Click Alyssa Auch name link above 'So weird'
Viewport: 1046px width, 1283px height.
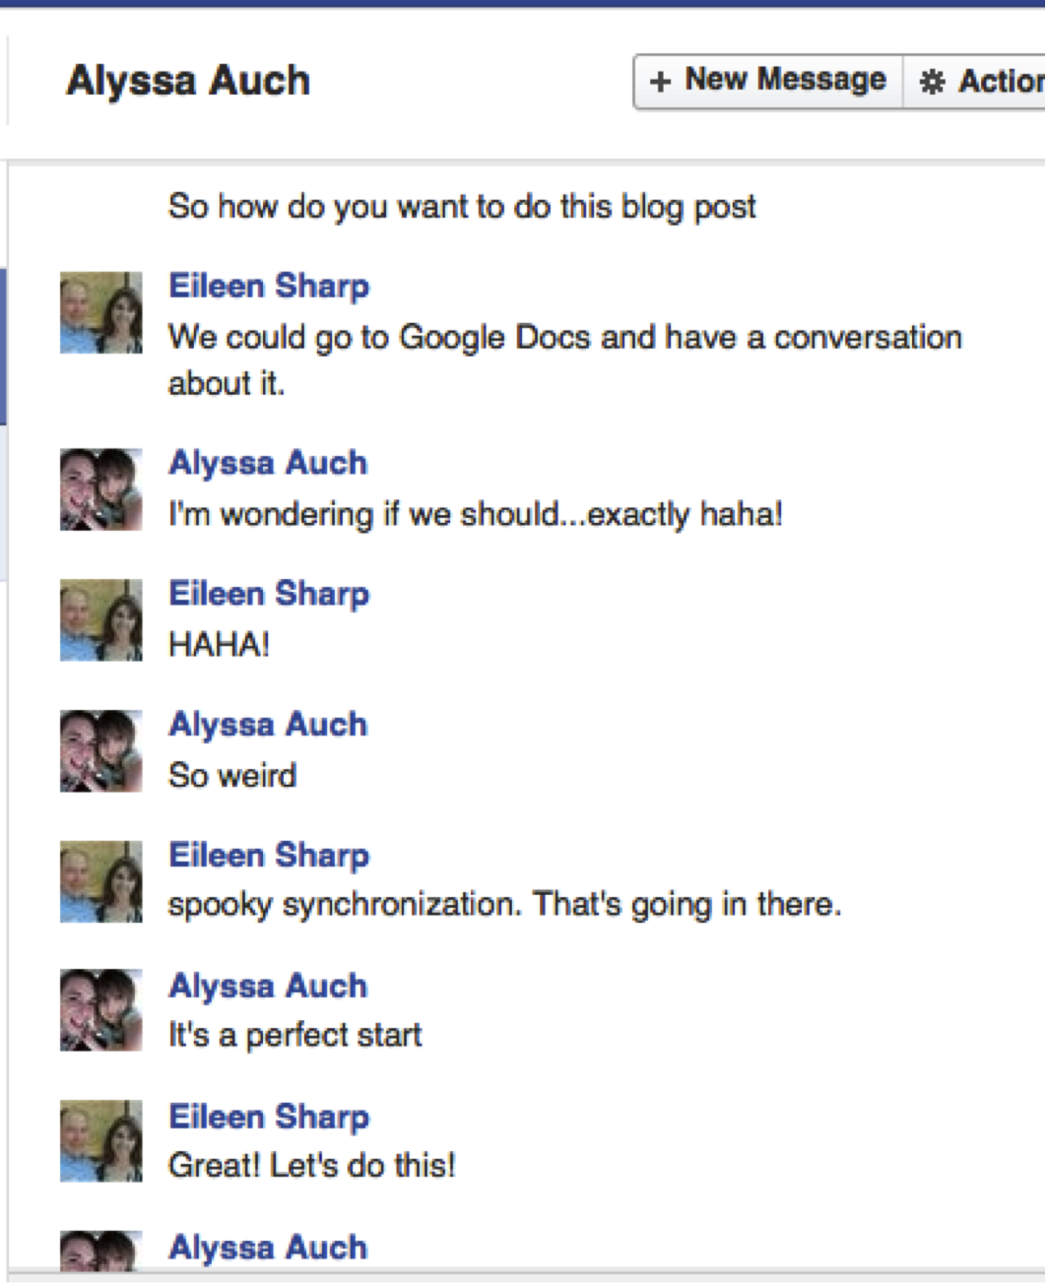point(268,725)
